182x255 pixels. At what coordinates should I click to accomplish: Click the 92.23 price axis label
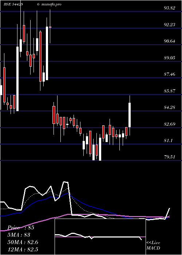click(x=170, y=25)
